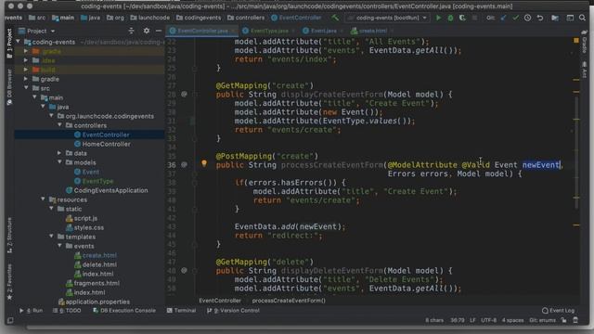Open the Version Control tab
This screenshot has width=594, height=334.
[x=233, y=311]
